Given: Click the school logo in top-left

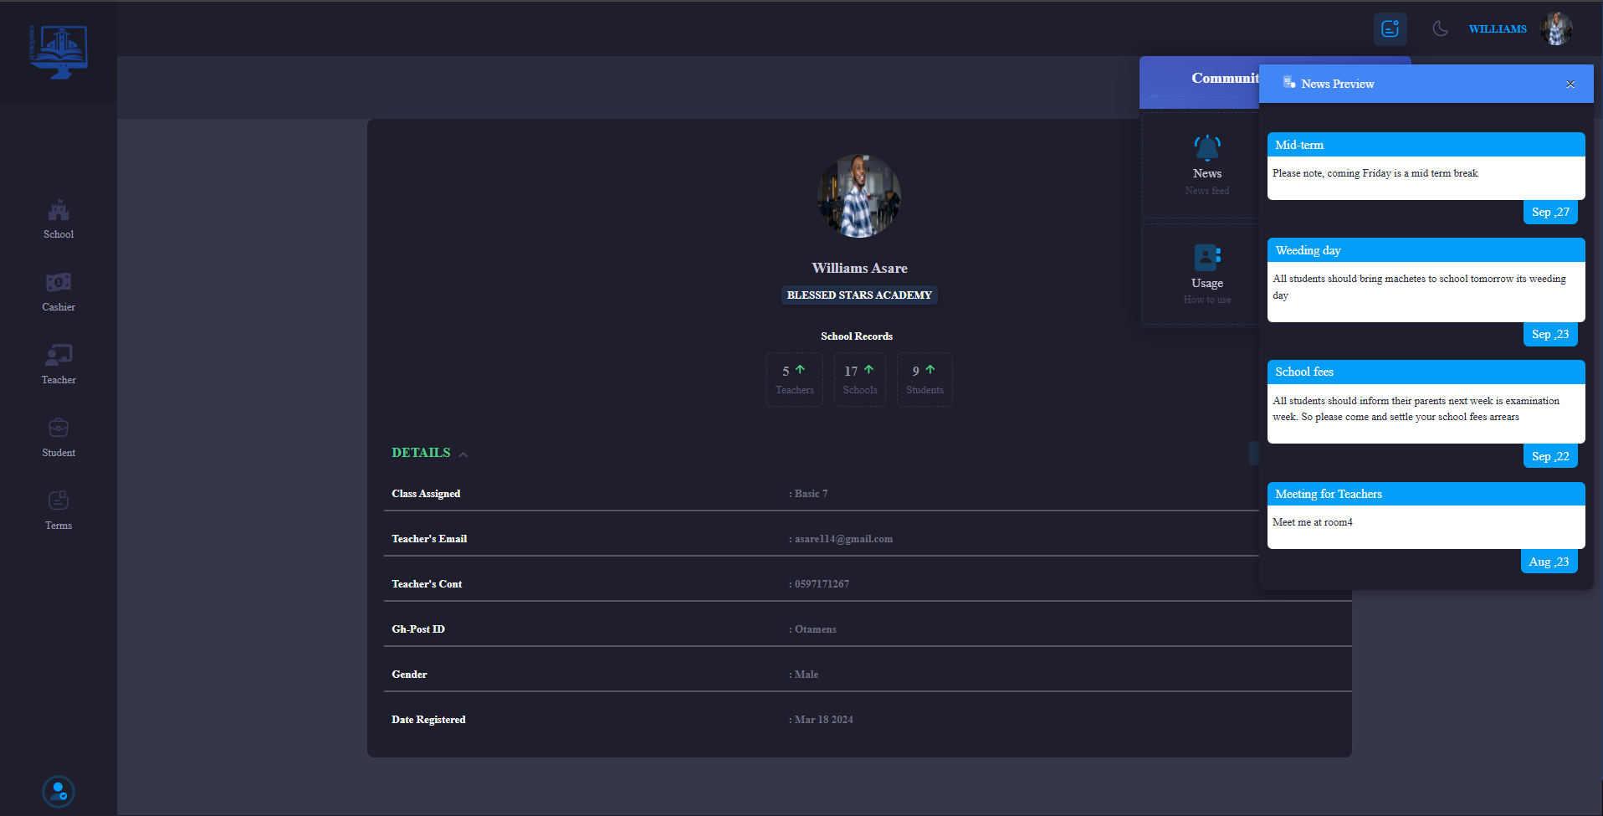Looking at the screenshot, I should [58, 52].
